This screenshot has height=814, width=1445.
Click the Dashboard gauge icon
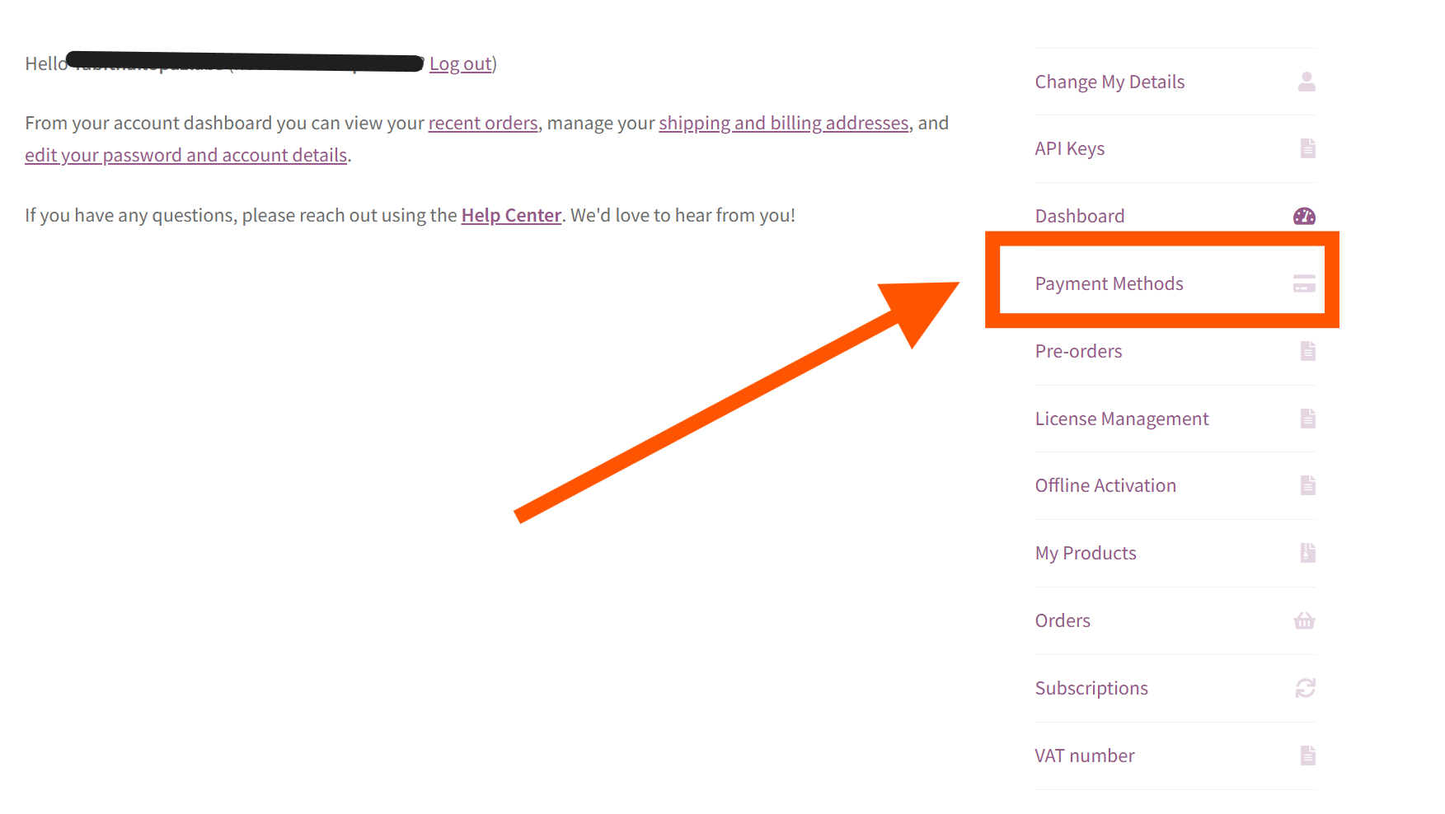tap(1304, 216)
